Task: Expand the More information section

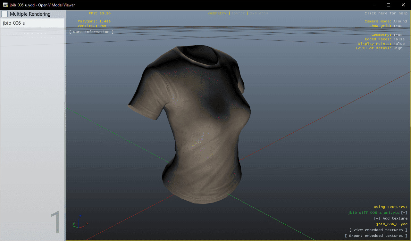Action: tap(91, 32)
